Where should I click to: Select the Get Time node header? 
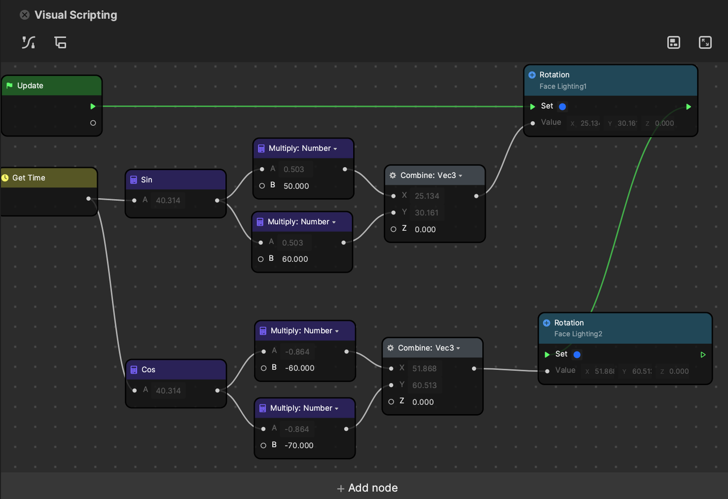click(x=49, y=178)
